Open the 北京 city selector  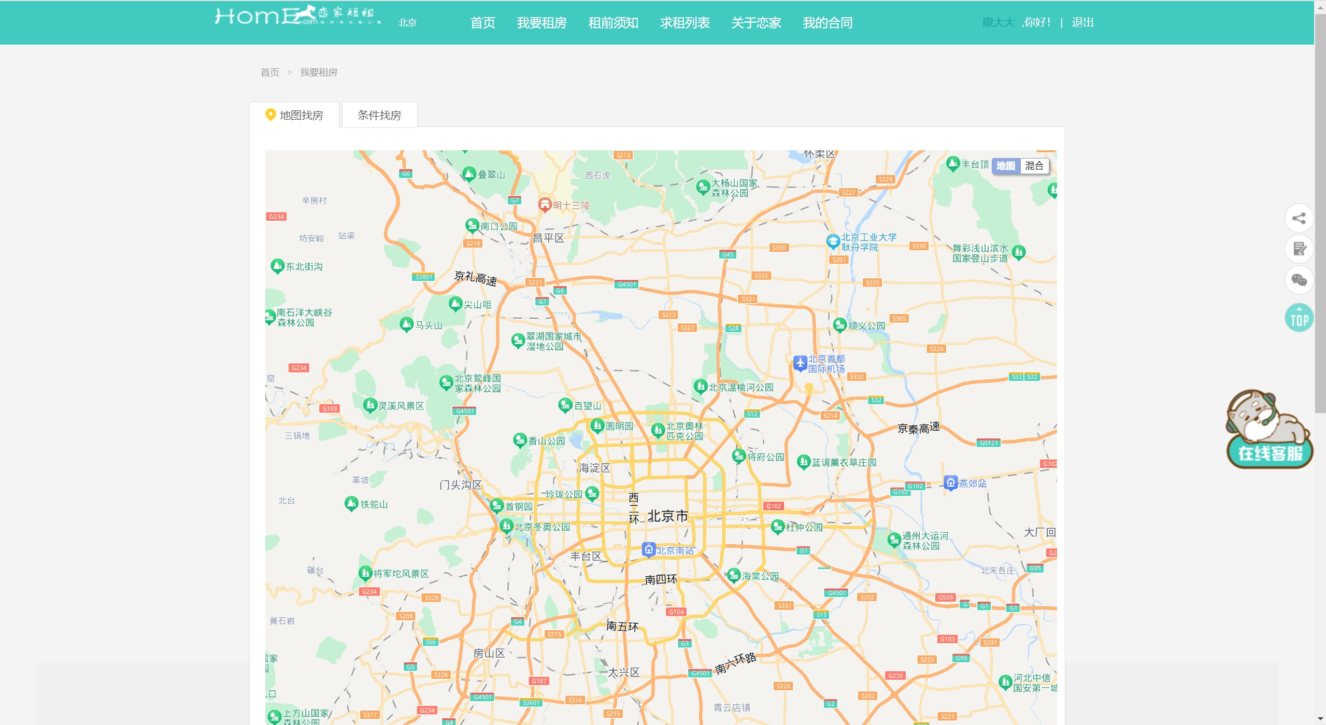point(407,23)
